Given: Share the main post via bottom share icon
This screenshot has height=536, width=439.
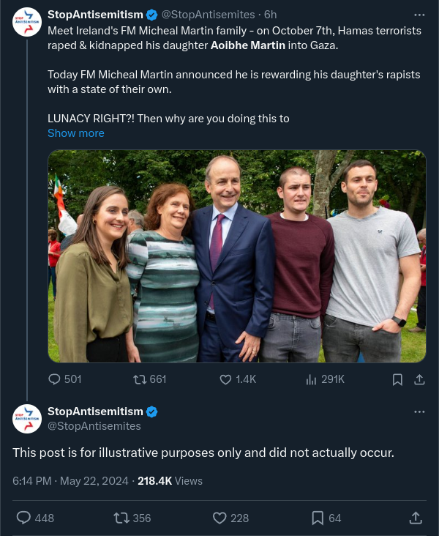Looking at the screenshot, I should [x=415, y=518].
